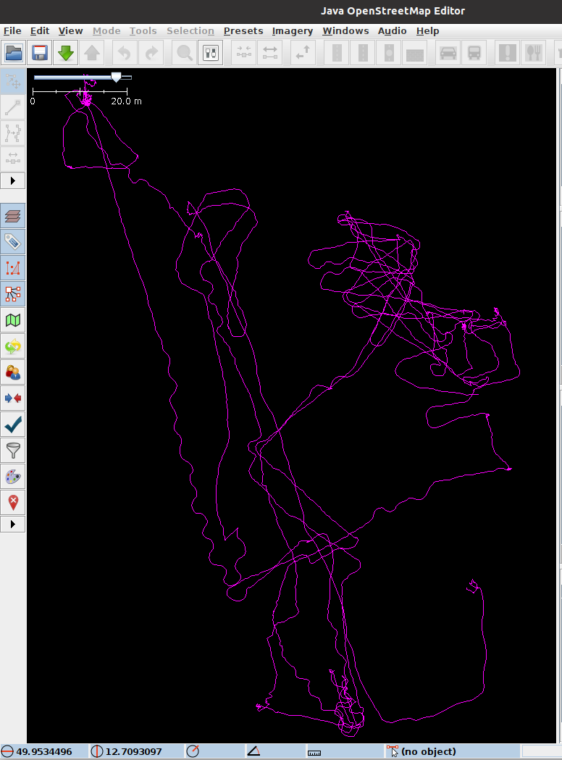Click the '(no object)' status entry
The height and width of the screenshot is (760, 562).
coord(428,752)
